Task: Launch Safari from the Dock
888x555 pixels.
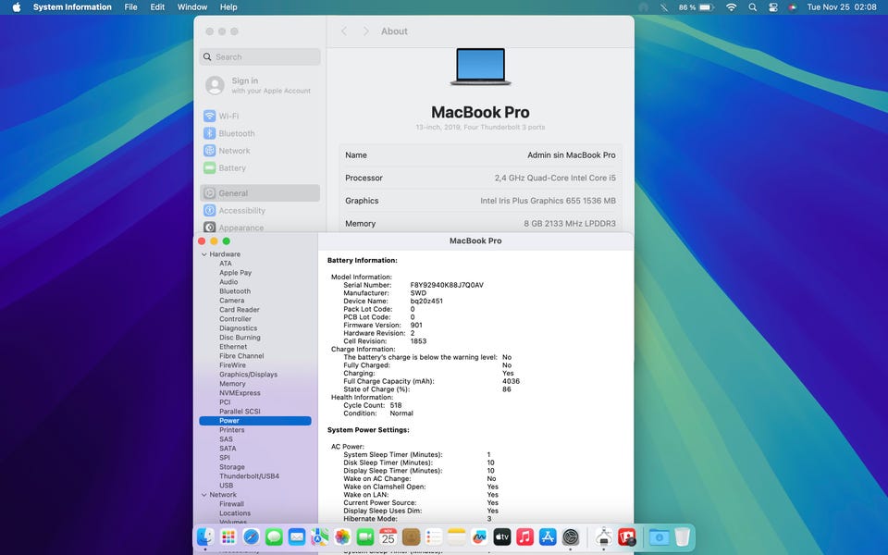Action: (x=251, y=536)
